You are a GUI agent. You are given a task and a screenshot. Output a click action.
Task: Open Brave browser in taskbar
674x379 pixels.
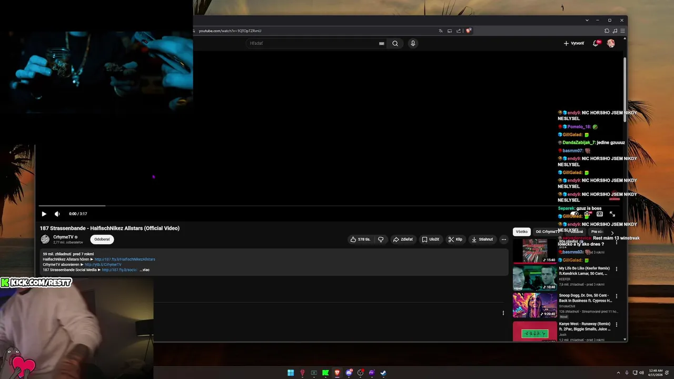tap(337, 373)
